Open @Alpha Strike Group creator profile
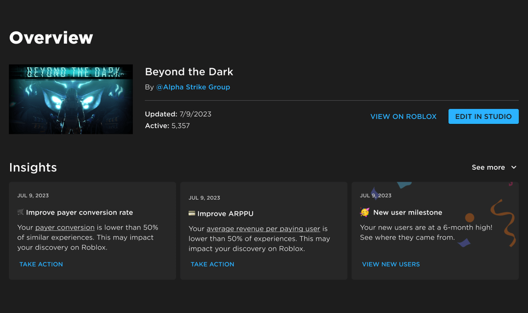This screenshot has width=528, height=313. coord(193,87)
